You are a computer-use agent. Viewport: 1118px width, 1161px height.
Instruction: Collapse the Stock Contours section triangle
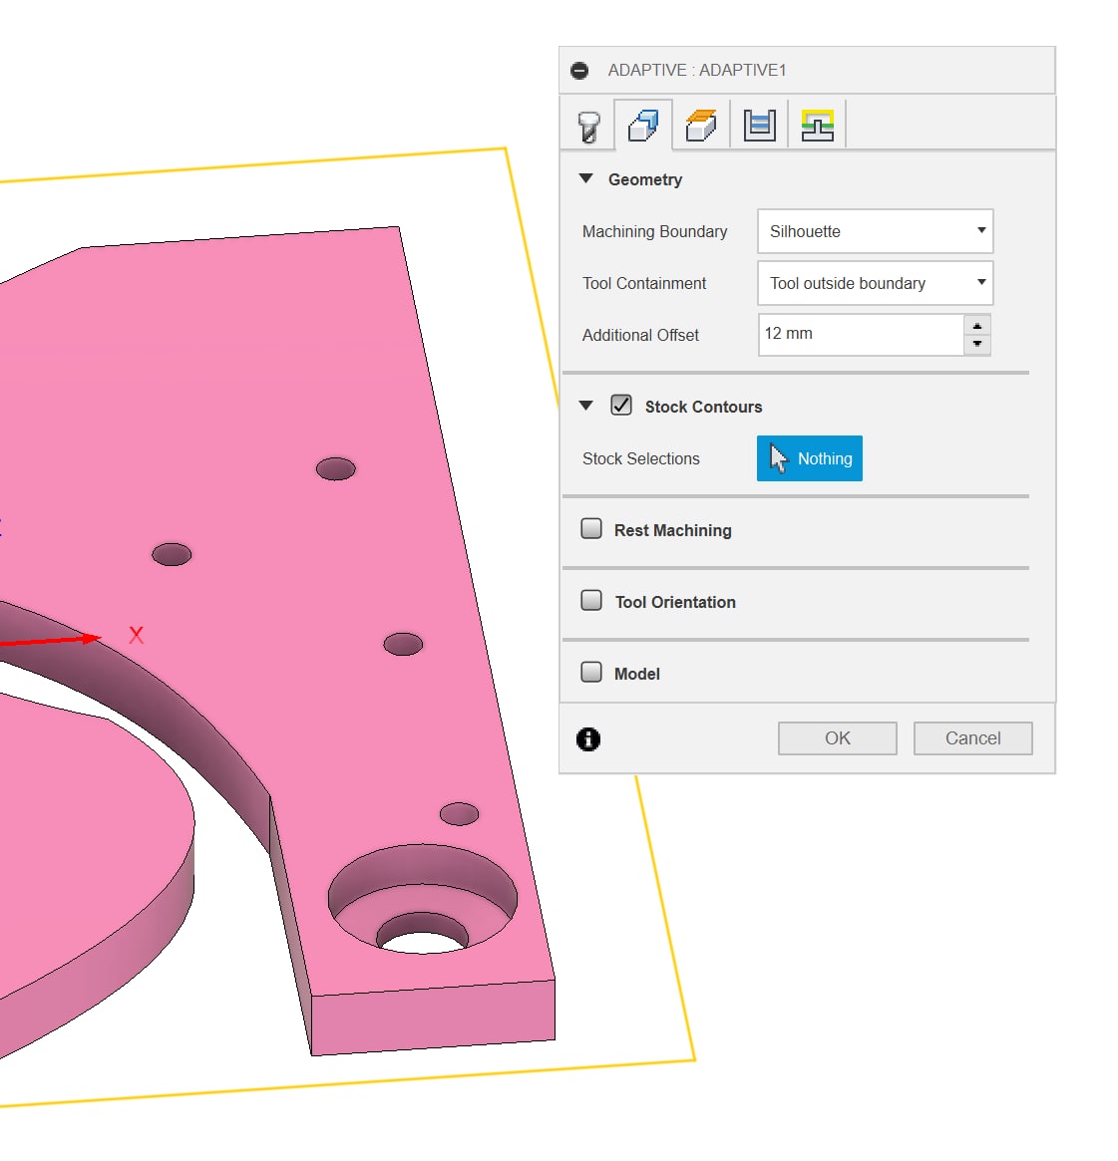coord(586,406)
